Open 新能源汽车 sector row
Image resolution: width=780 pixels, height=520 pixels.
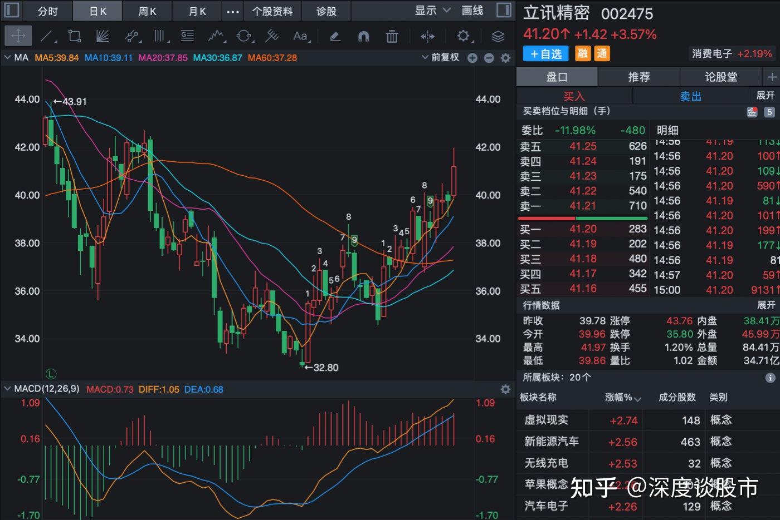click(649, 442)
